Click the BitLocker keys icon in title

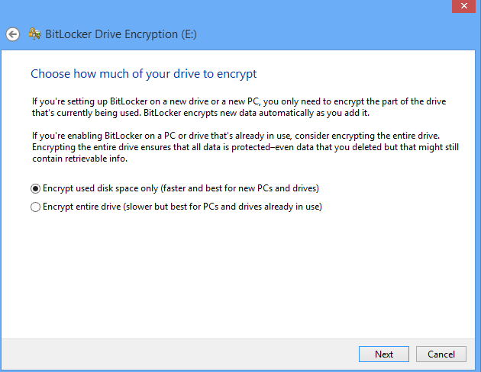pyautogui.click(x=34, y=34)
